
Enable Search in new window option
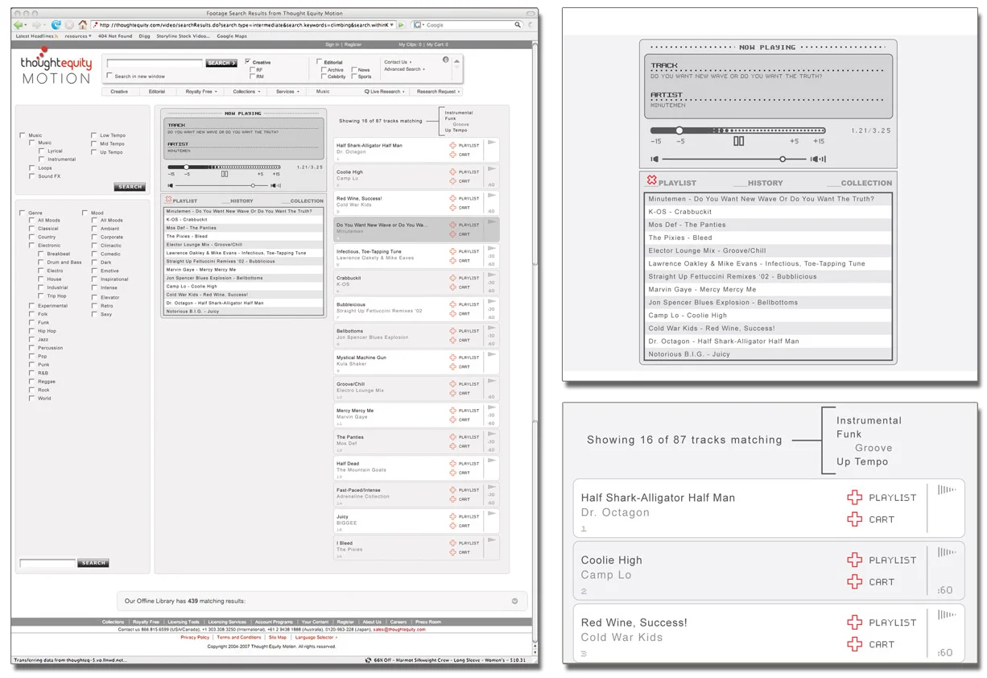coord(109,76)
